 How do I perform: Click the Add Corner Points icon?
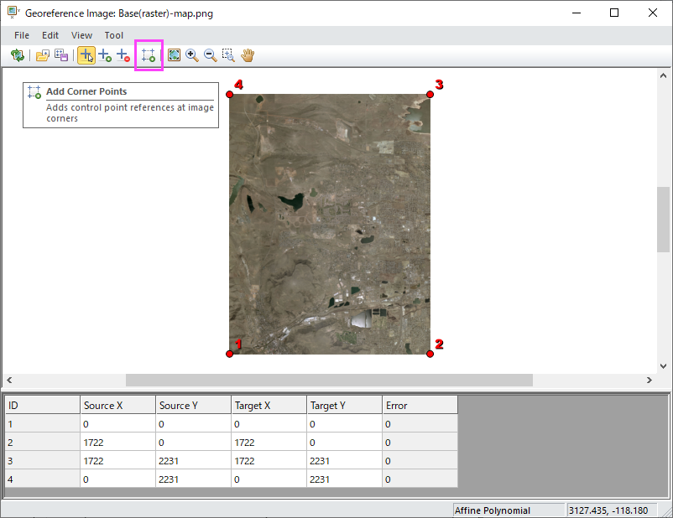coord(149,55)
